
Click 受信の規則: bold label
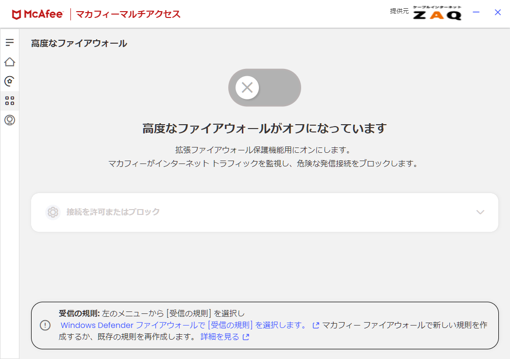pos(79,313)
